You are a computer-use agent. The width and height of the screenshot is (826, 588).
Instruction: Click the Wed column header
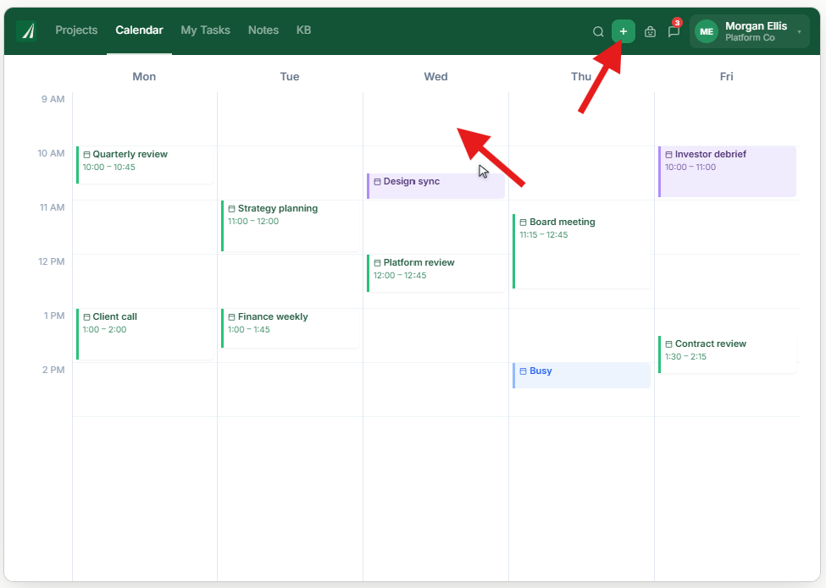tap(435, 76)
